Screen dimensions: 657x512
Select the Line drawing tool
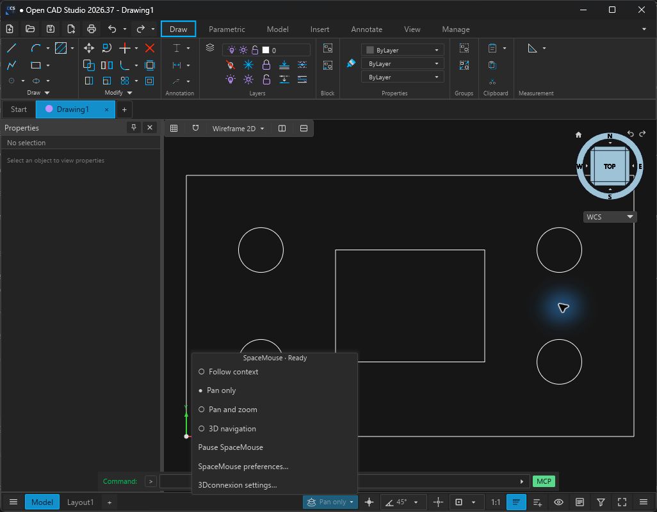point(12,48)
